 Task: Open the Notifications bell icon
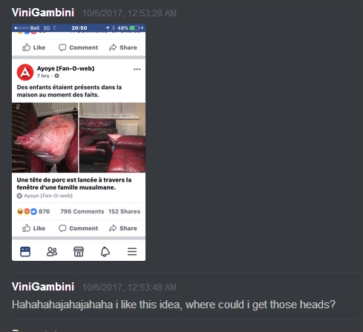pos(105,252)
